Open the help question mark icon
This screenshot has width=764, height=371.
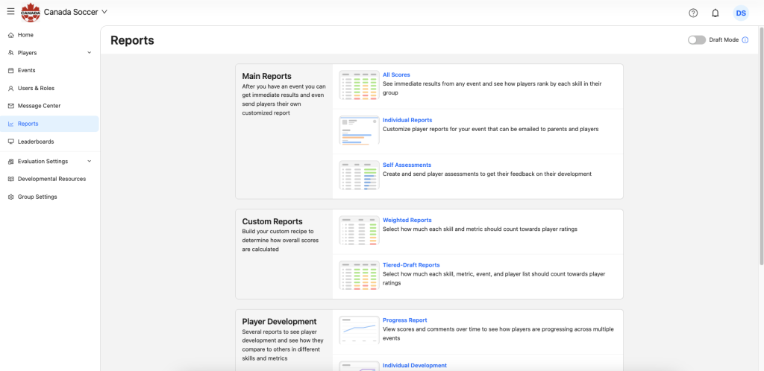pos(693,13)
